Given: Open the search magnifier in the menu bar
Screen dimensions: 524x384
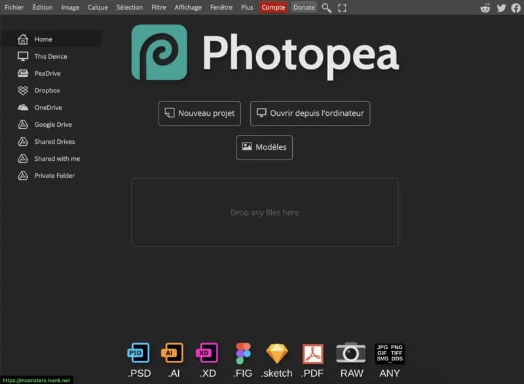Looking at the screenshot, I should pyautogui.click(x=326, y=8).
